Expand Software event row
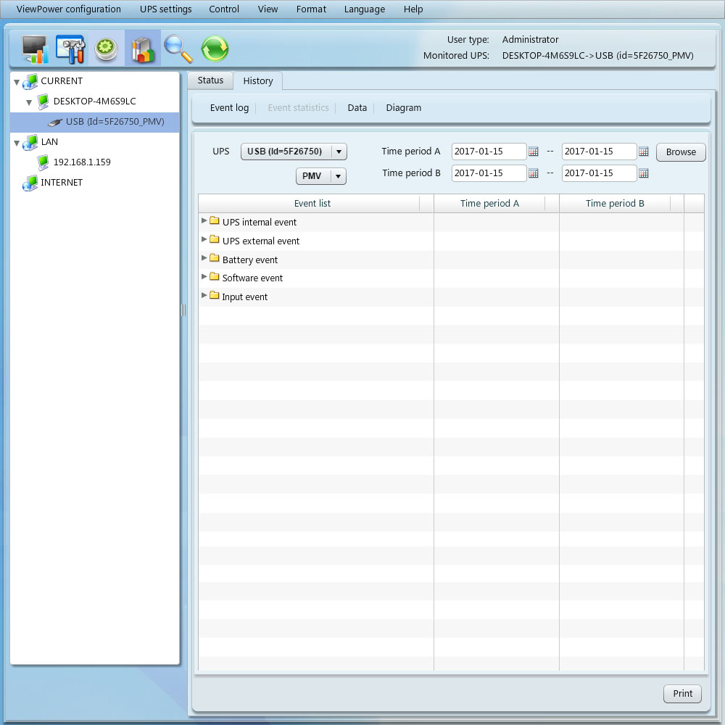Screen dimensions: 725x725 tap(204, 276)
